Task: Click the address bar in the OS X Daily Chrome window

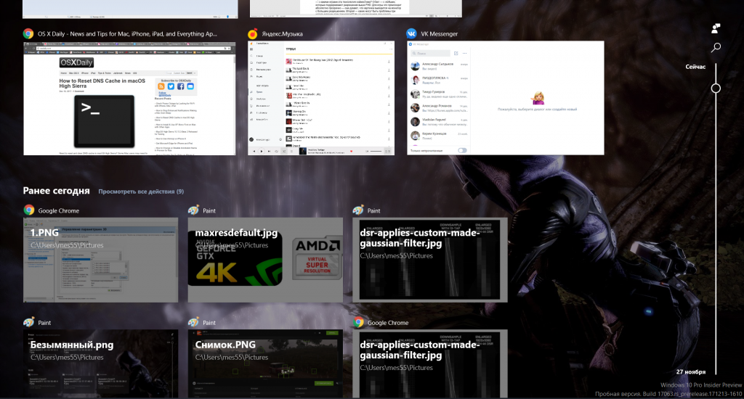Action: tap(134, 49)
